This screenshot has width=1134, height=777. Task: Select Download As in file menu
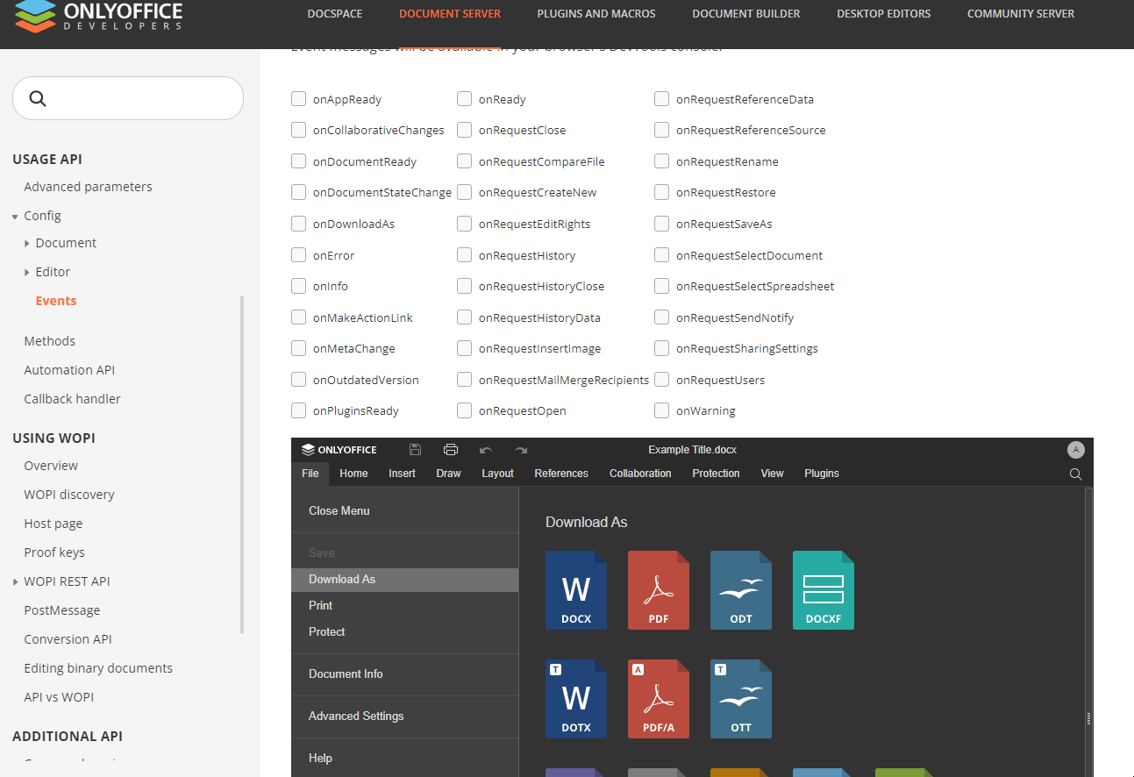point(405,580)
